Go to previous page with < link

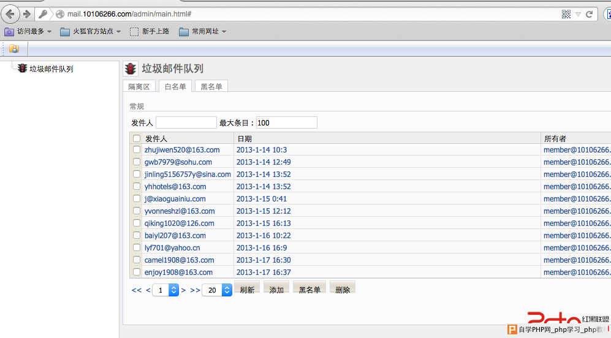tap(148, 290)
